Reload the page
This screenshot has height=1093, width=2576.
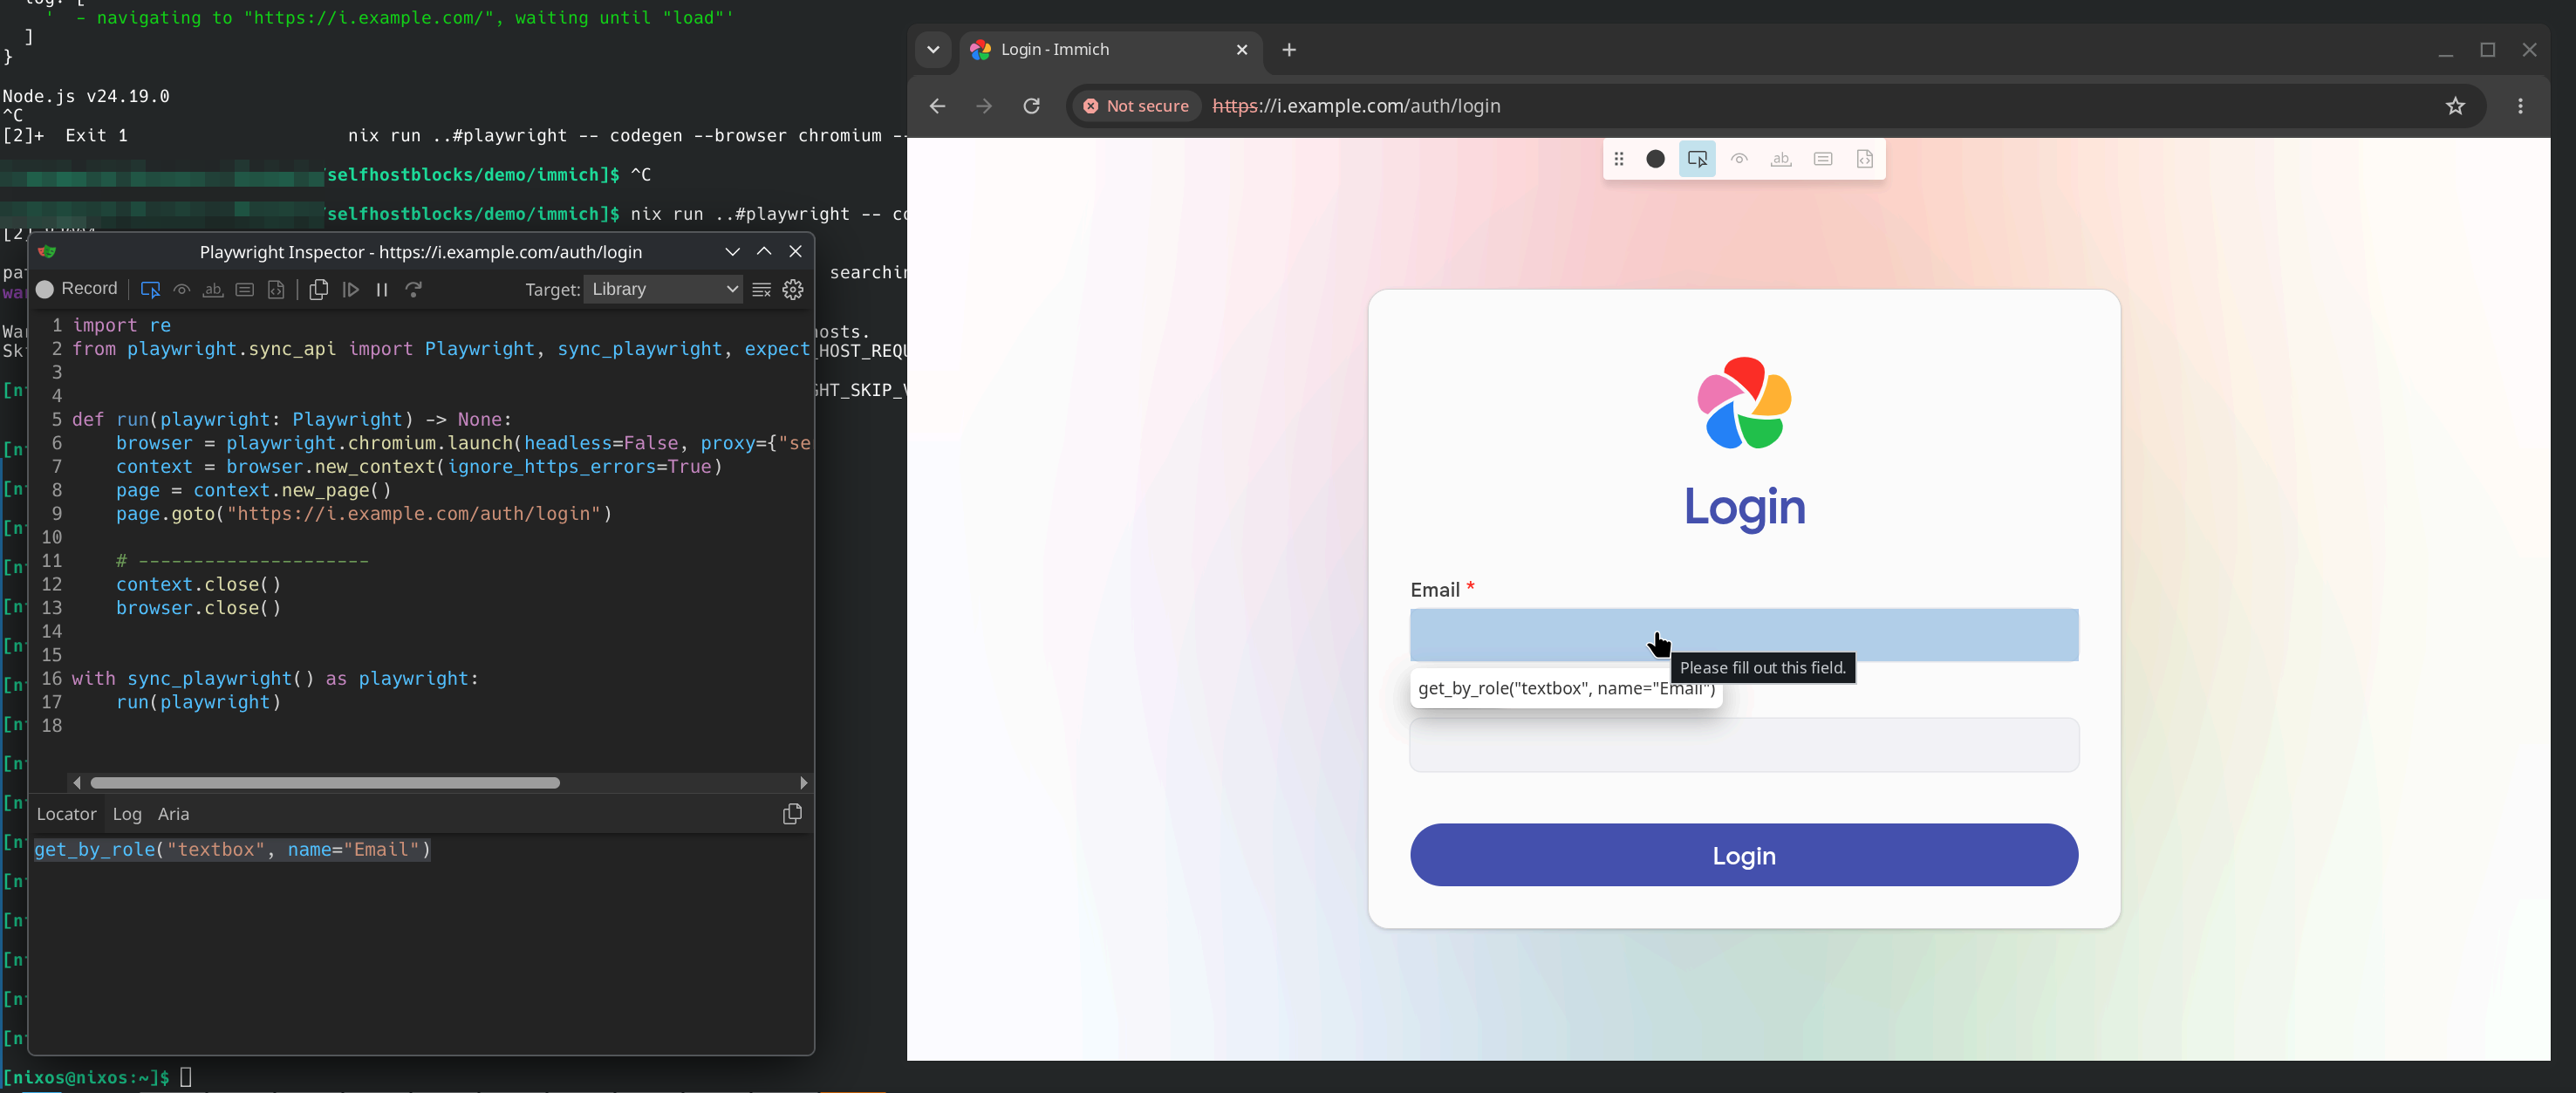point(1032,106)
